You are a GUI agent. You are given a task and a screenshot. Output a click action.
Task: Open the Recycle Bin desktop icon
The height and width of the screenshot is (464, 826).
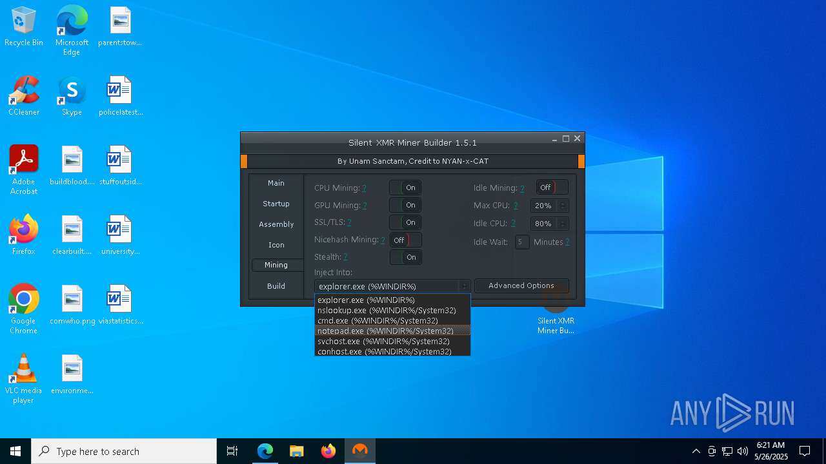click(x=24, y=26)
